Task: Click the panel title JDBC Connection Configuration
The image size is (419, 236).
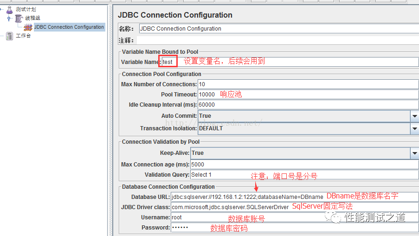Action: coord(175,15)
